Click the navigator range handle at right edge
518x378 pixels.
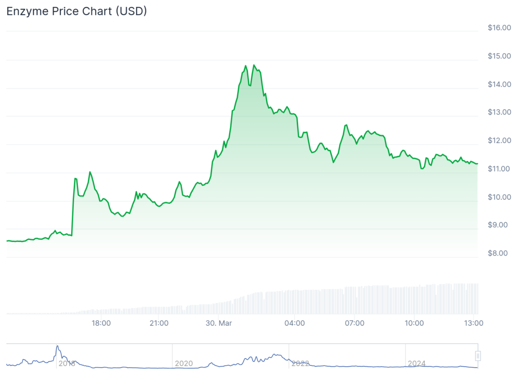tap(477, 356)
